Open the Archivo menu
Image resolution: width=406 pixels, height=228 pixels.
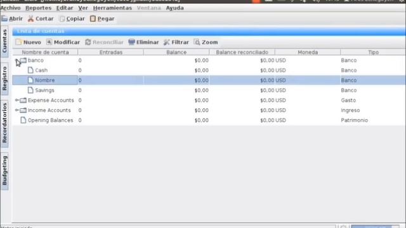[10, 8]
